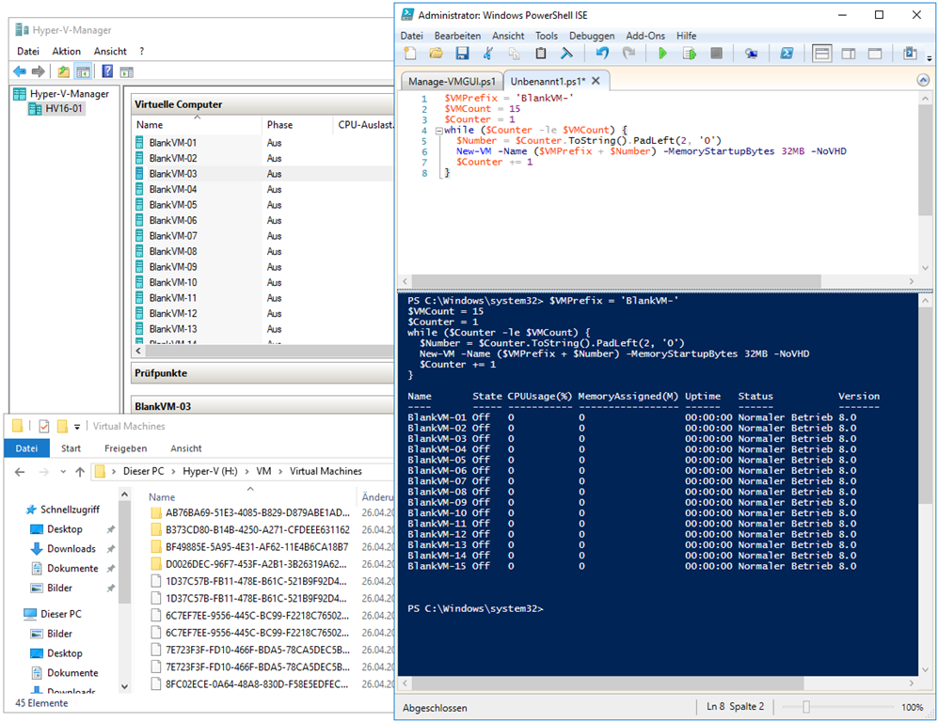This screenshot has width=938, height=722.
Task: Open the Debuggen menu in PowerShell ISE
Action: [x=592, y=36]
